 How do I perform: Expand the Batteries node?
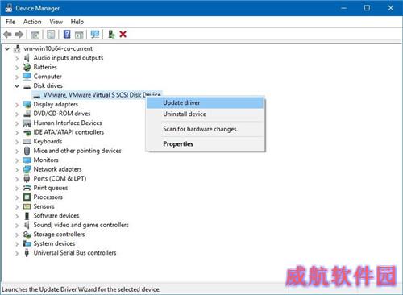pyautogui.click(x=17, y=68)
